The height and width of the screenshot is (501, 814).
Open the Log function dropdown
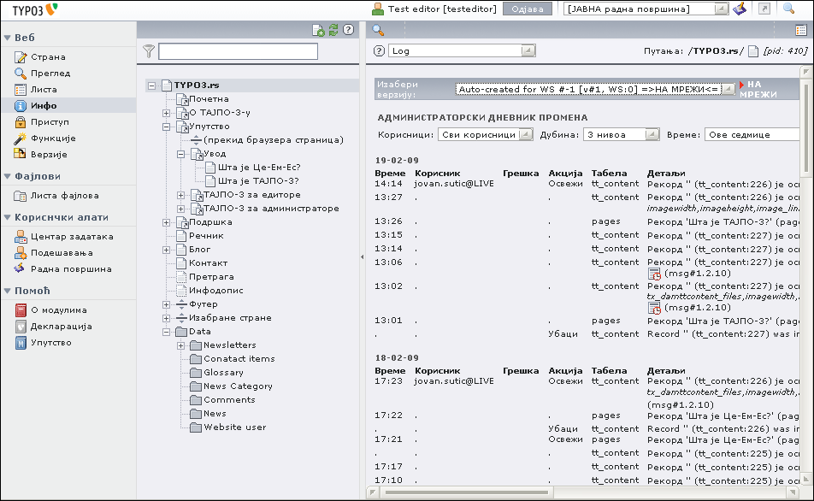point(462,51)
